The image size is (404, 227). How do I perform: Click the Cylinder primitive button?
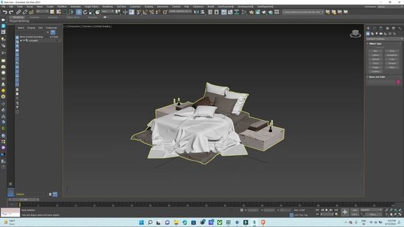tap(376, 59)
